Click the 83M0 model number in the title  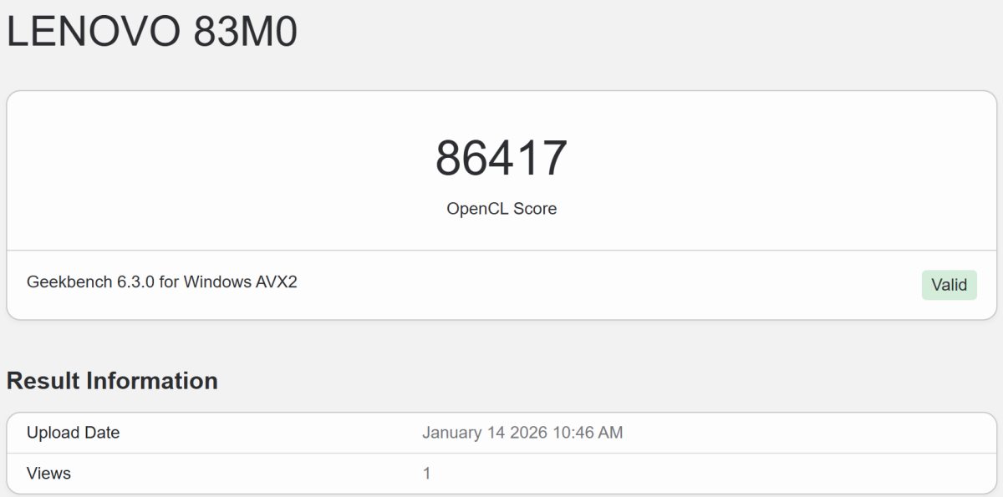click(246, 33)
